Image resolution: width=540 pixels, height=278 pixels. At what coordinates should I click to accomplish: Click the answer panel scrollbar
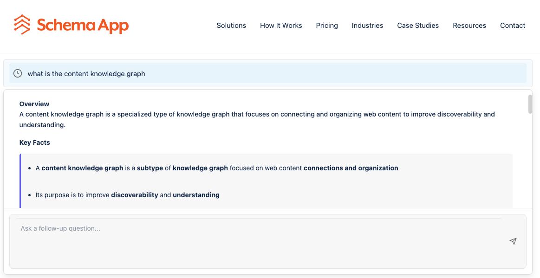pyautogui.click(x=530, y=104)
